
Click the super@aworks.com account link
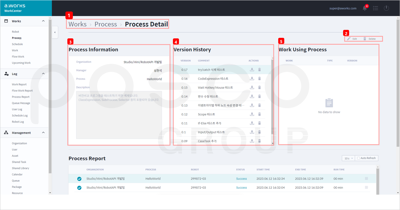343,8
